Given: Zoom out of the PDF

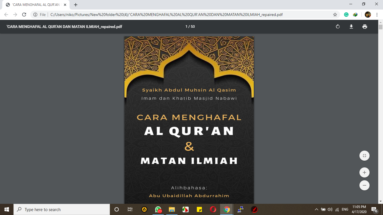Looking at the screenshot, I should click(364, 185).
